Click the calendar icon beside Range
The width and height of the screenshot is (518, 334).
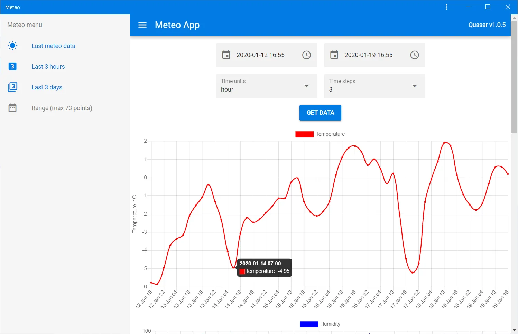(12, 108)
